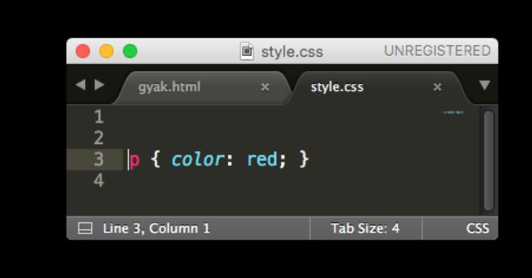Open the Tab Size: 4 menu

(365, 228)
